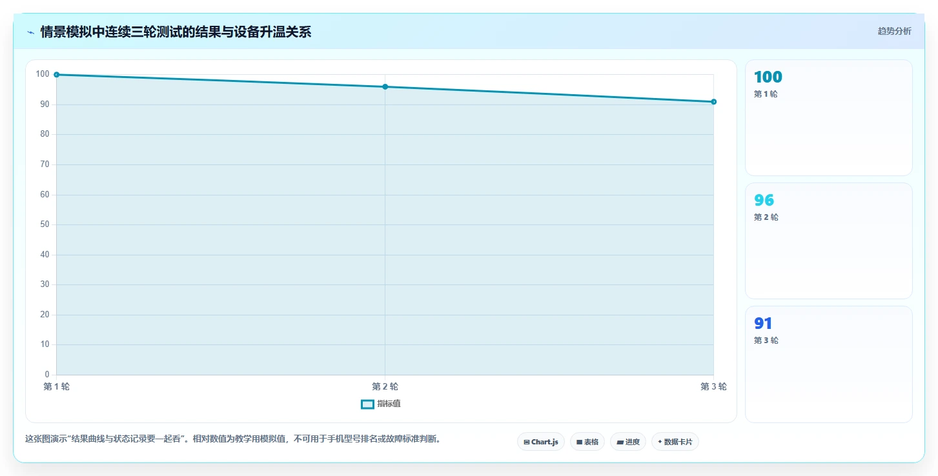Click the 指标值 legend label
The height and width of the screenshot is (476, 938).
[x=389, y=404]
